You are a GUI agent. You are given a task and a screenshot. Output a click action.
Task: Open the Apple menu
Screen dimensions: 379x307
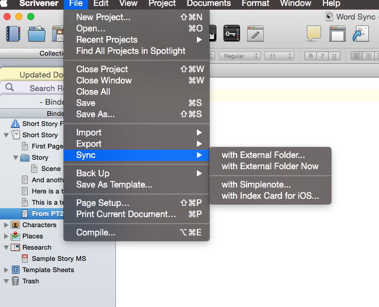(5, 4)
